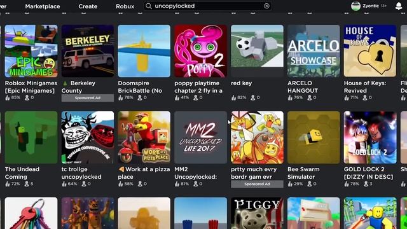The width and height of the screenshot is (407, 229).
Task: Click the 58% rating on Work at a pizza place
Action: coord(128,184)
